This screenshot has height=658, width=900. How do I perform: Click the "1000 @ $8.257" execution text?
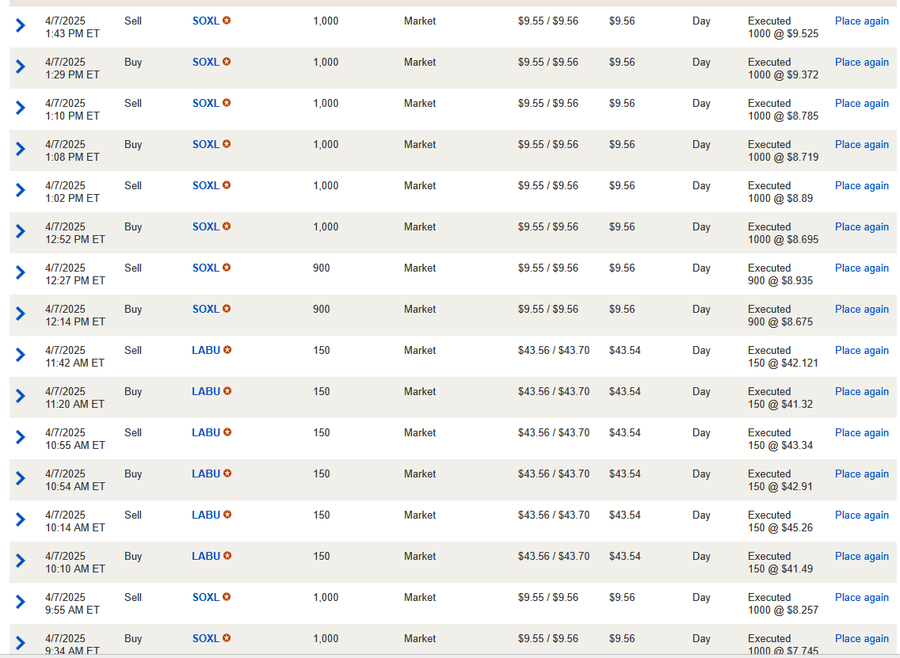(x=783, y=611)
